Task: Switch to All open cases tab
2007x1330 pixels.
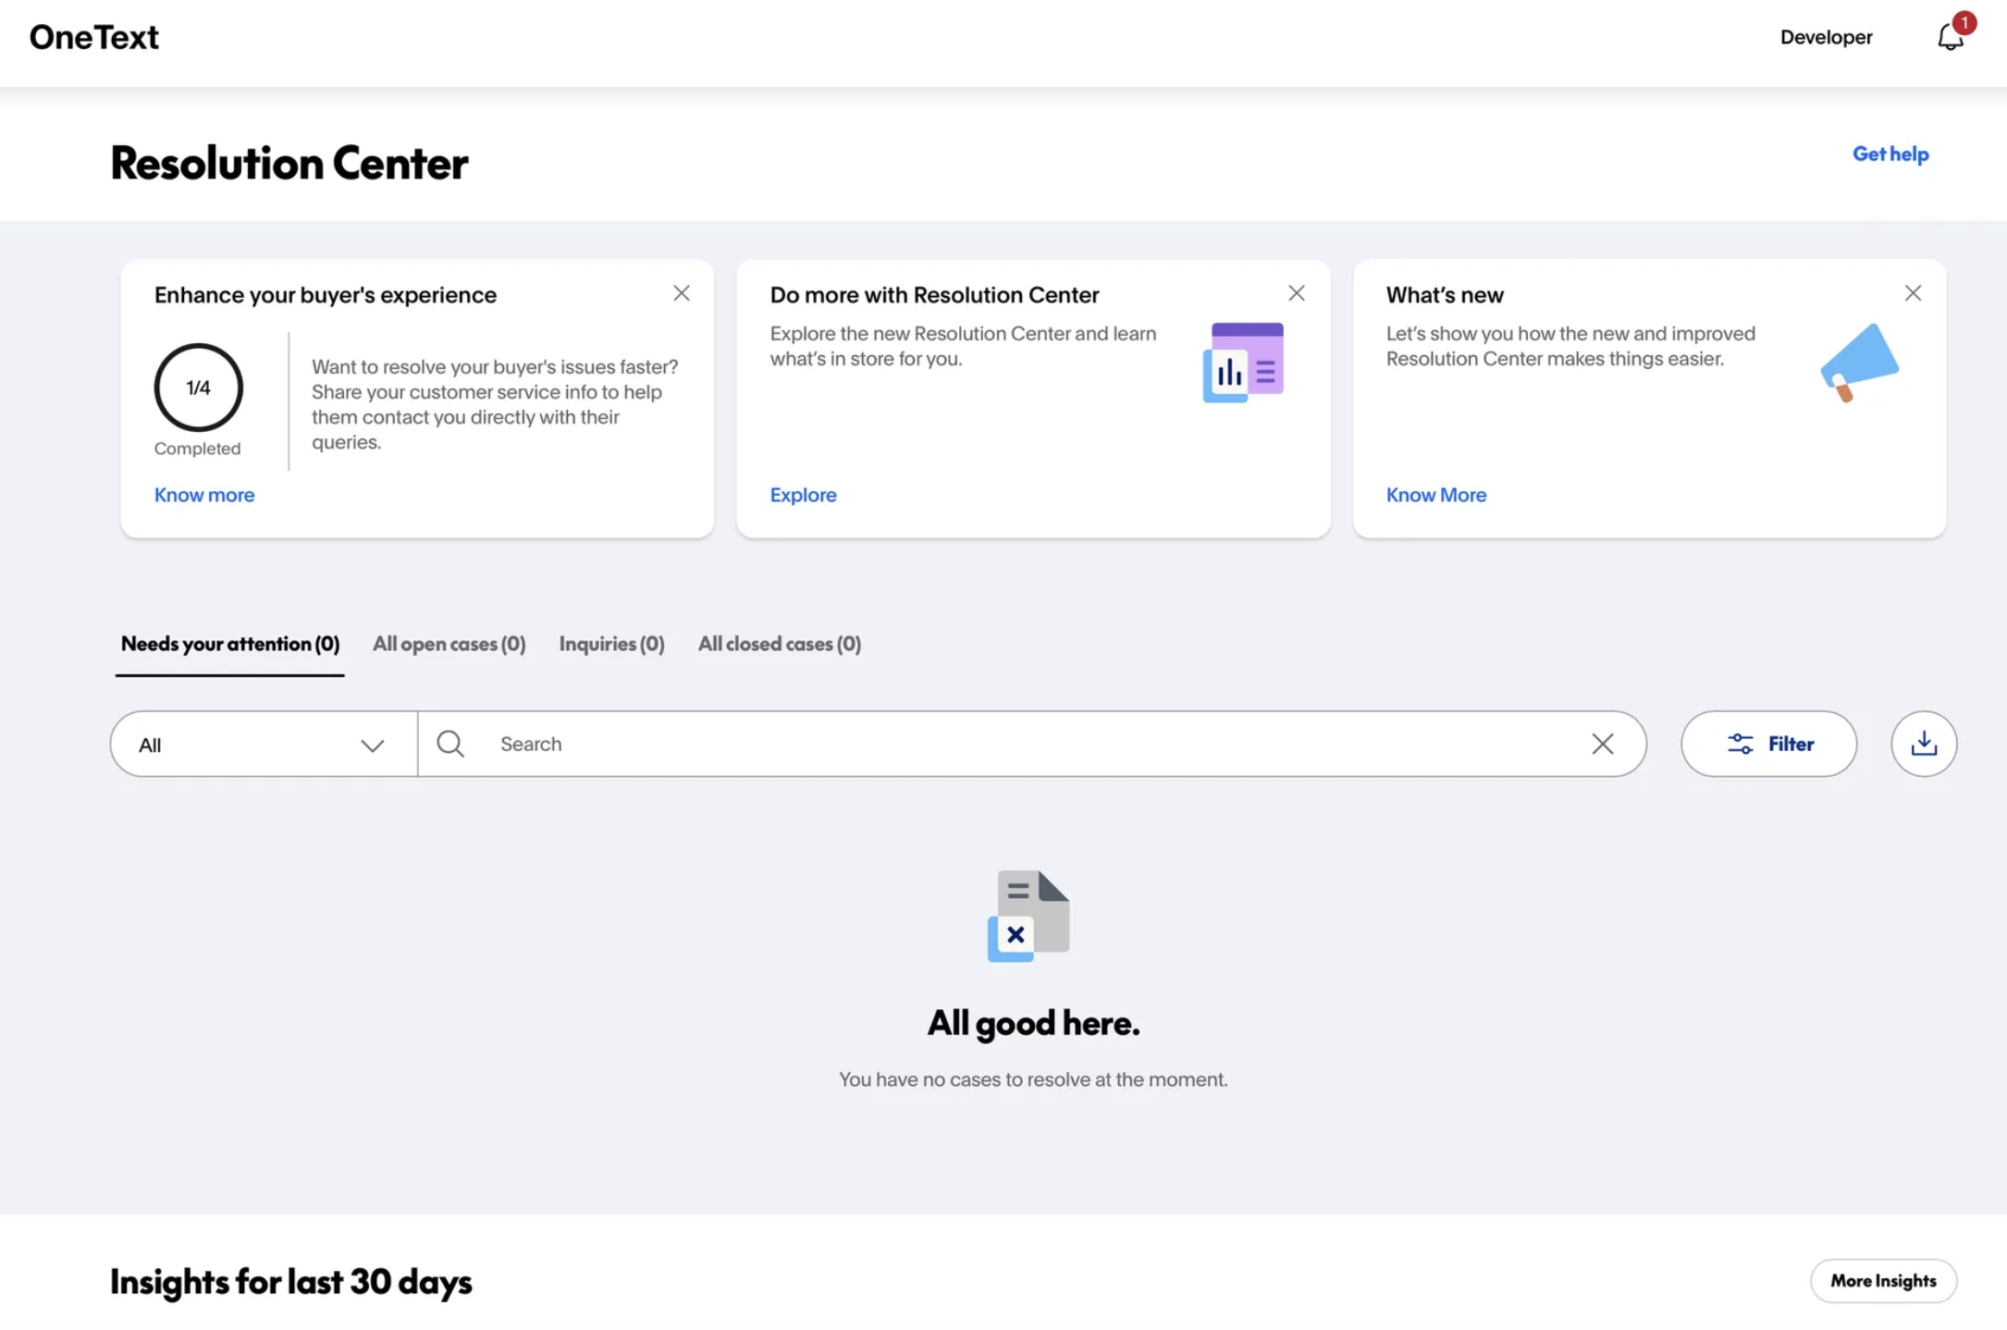Action: pyautogui.click(x=449, y=644)
